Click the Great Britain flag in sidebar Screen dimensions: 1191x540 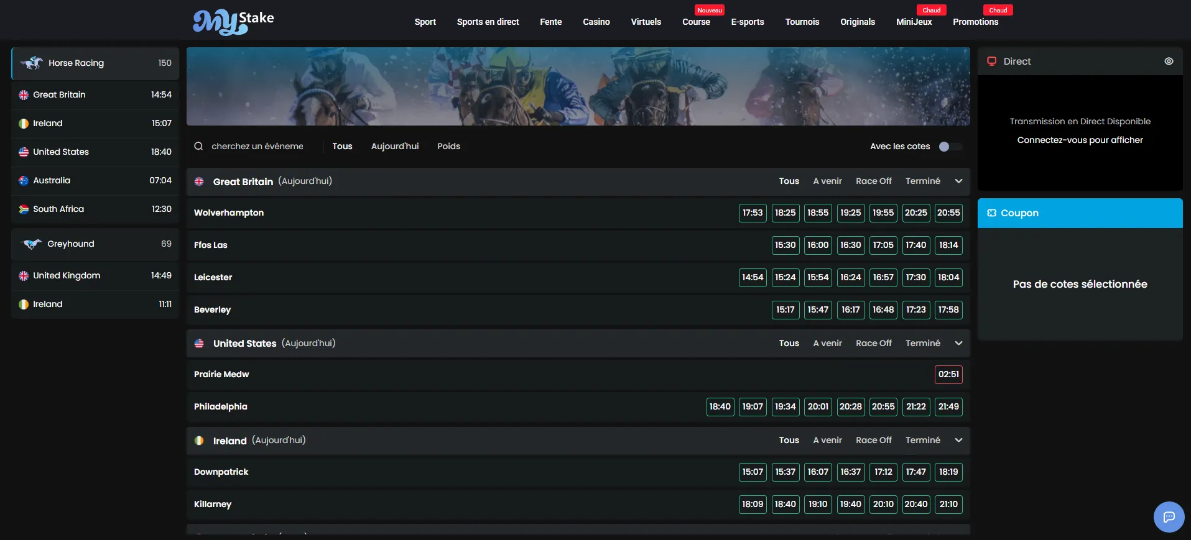[x=24, y=95]
